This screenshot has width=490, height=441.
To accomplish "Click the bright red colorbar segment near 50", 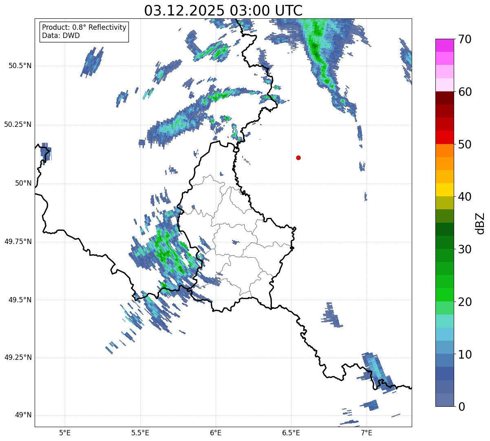I will [444, 137].
